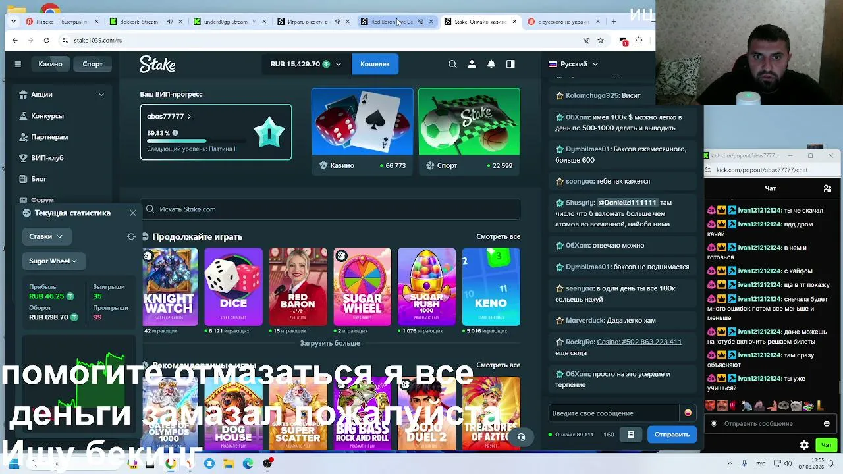Open the Казино category card
Viewport: 843px width, 474px height.
click(362, 131)
